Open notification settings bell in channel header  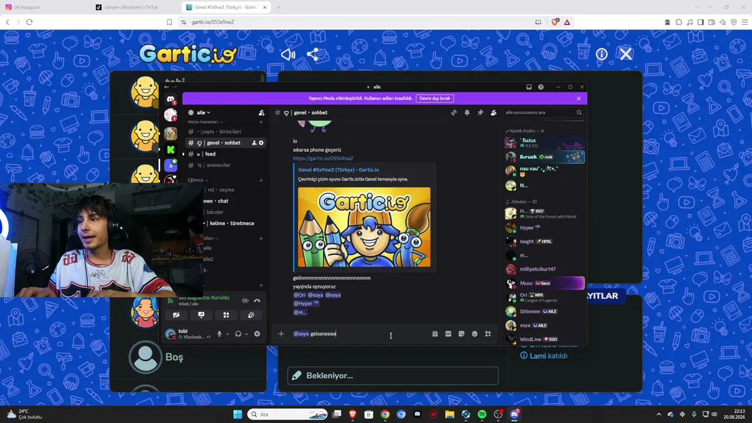click(467, 113)
